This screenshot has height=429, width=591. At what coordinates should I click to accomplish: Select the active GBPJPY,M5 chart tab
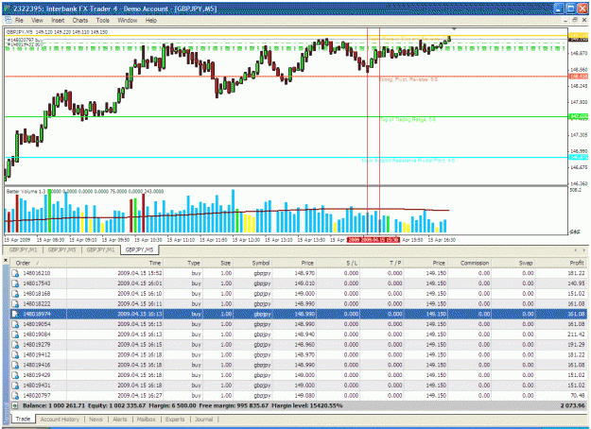(139, 249)
